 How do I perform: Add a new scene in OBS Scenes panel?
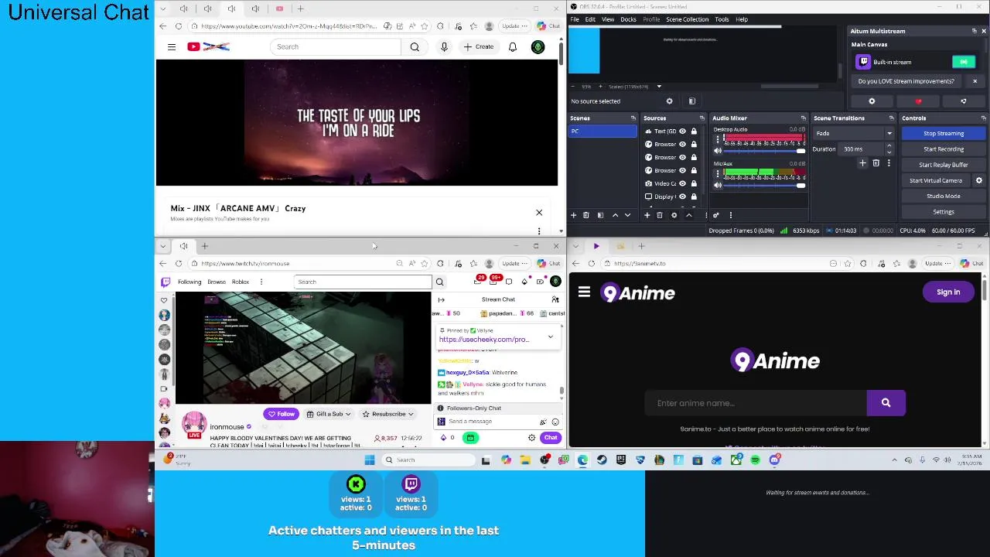click(573, 215)
